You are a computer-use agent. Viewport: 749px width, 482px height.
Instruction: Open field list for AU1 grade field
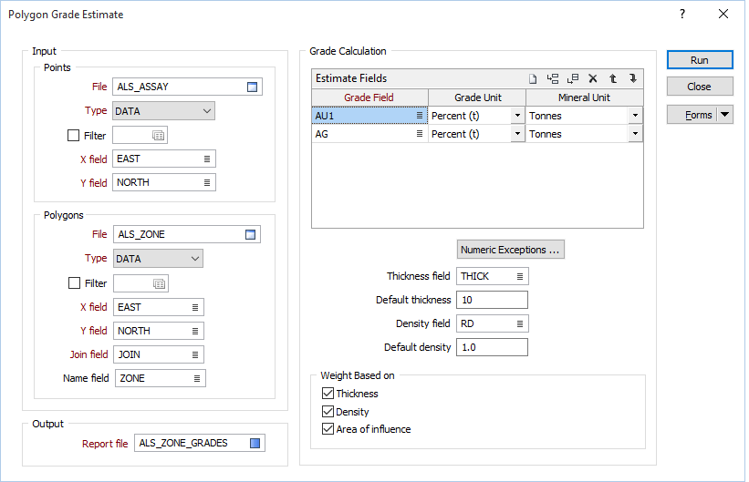pyautogui.click(x=420, y=116)
